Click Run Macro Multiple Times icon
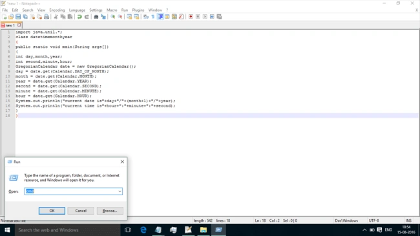420x236 pixels. coord(212,17)
